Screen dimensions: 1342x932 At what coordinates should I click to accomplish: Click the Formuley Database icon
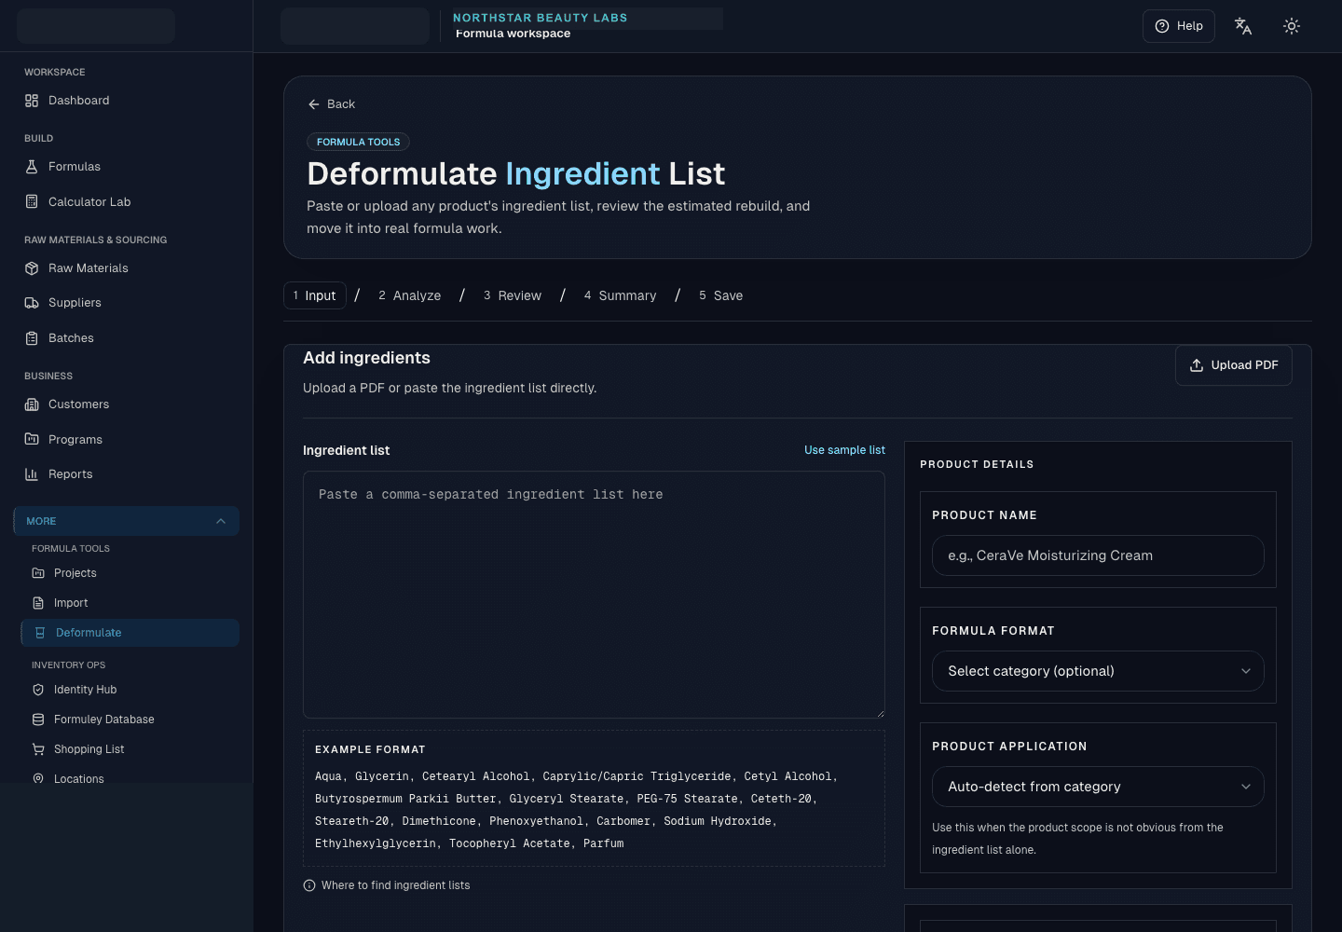38,720
